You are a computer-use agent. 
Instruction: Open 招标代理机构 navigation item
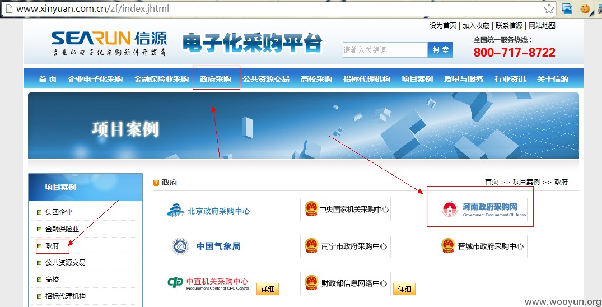click(x=367, y=79)
